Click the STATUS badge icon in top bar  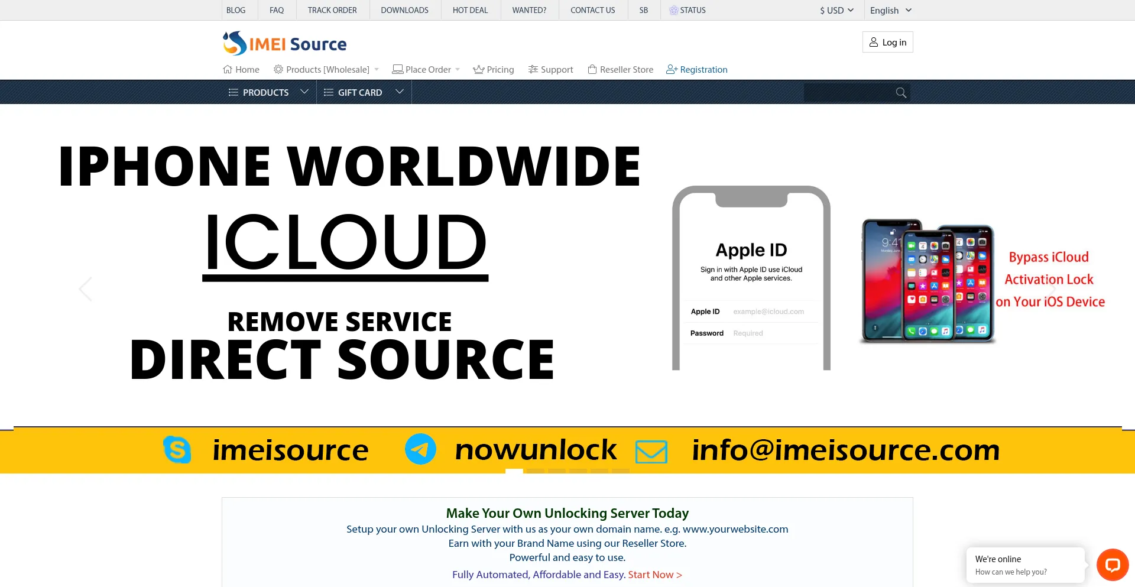click(x=673, y=10)
